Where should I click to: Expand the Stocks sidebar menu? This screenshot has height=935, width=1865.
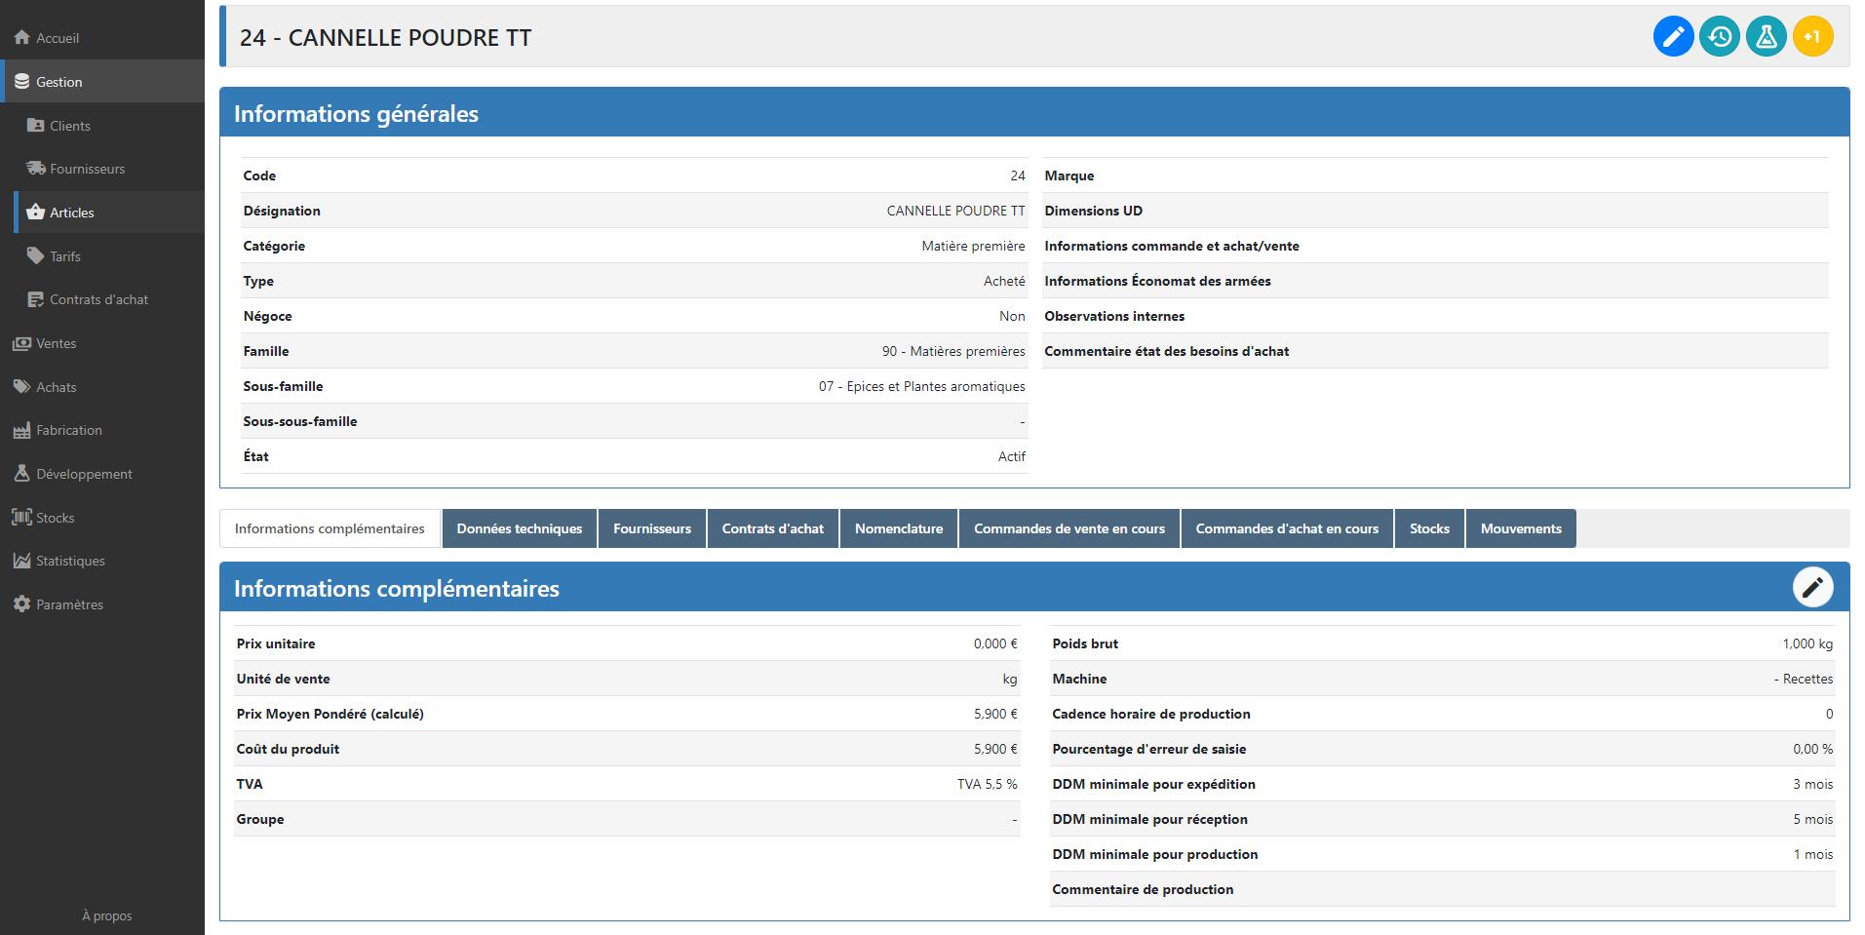pos(102,517)
